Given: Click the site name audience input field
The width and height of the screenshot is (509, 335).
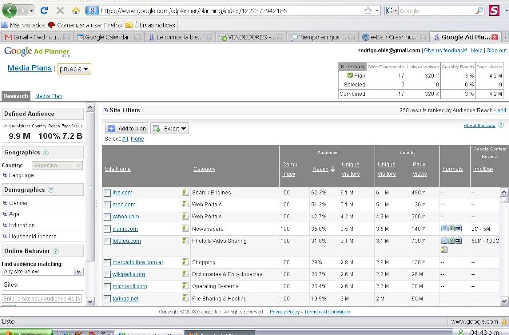Looking at the screenshot, I should coord(42,299).
